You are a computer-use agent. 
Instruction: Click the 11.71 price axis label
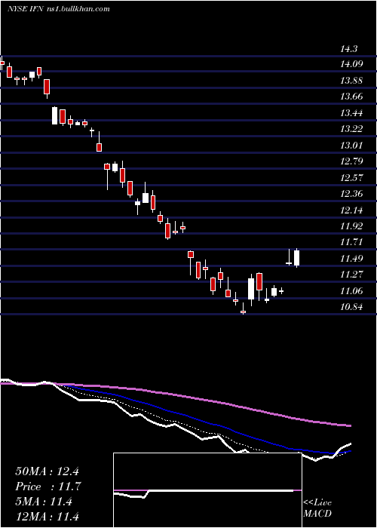(x=351, y=242)
